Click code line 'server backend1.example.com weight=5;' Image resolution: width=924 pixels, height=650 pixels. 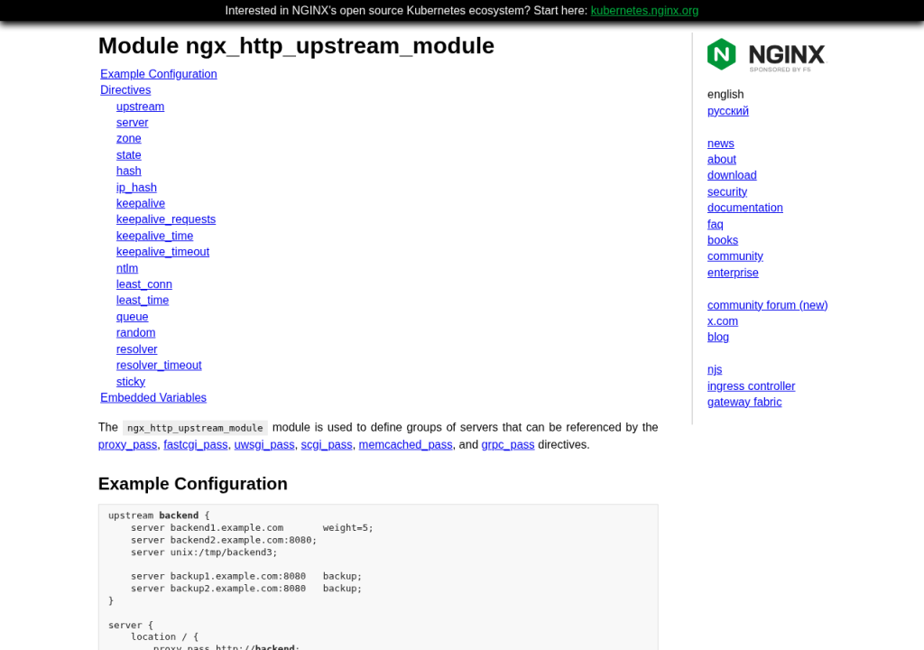pyautogui.click(x=252, y=527)
